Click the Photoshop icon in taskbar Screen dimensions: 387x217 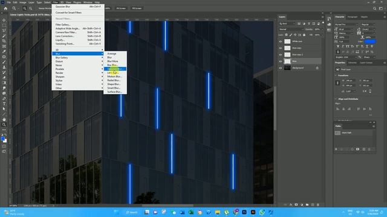point(244,212)
